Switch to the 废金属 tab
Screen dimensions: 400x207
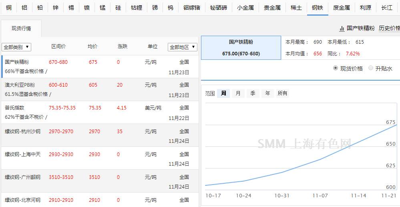point(341,8)
